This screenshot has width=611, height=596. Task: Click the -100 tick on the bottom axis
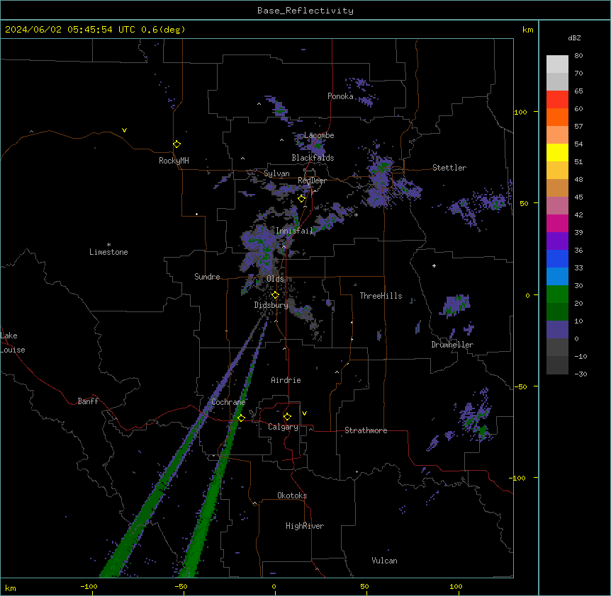tap(89, 586)
